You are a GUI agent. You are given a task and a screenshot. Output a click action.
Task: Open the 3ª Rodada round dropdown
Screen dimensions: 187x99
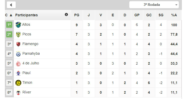pyautogui.click(x=154, y=5)
